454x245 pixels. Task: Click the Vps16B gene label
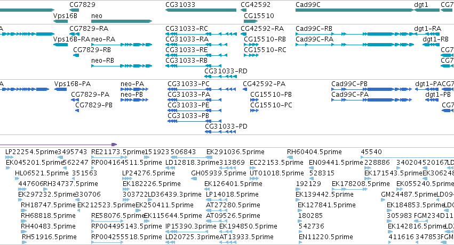click(65, 15)
